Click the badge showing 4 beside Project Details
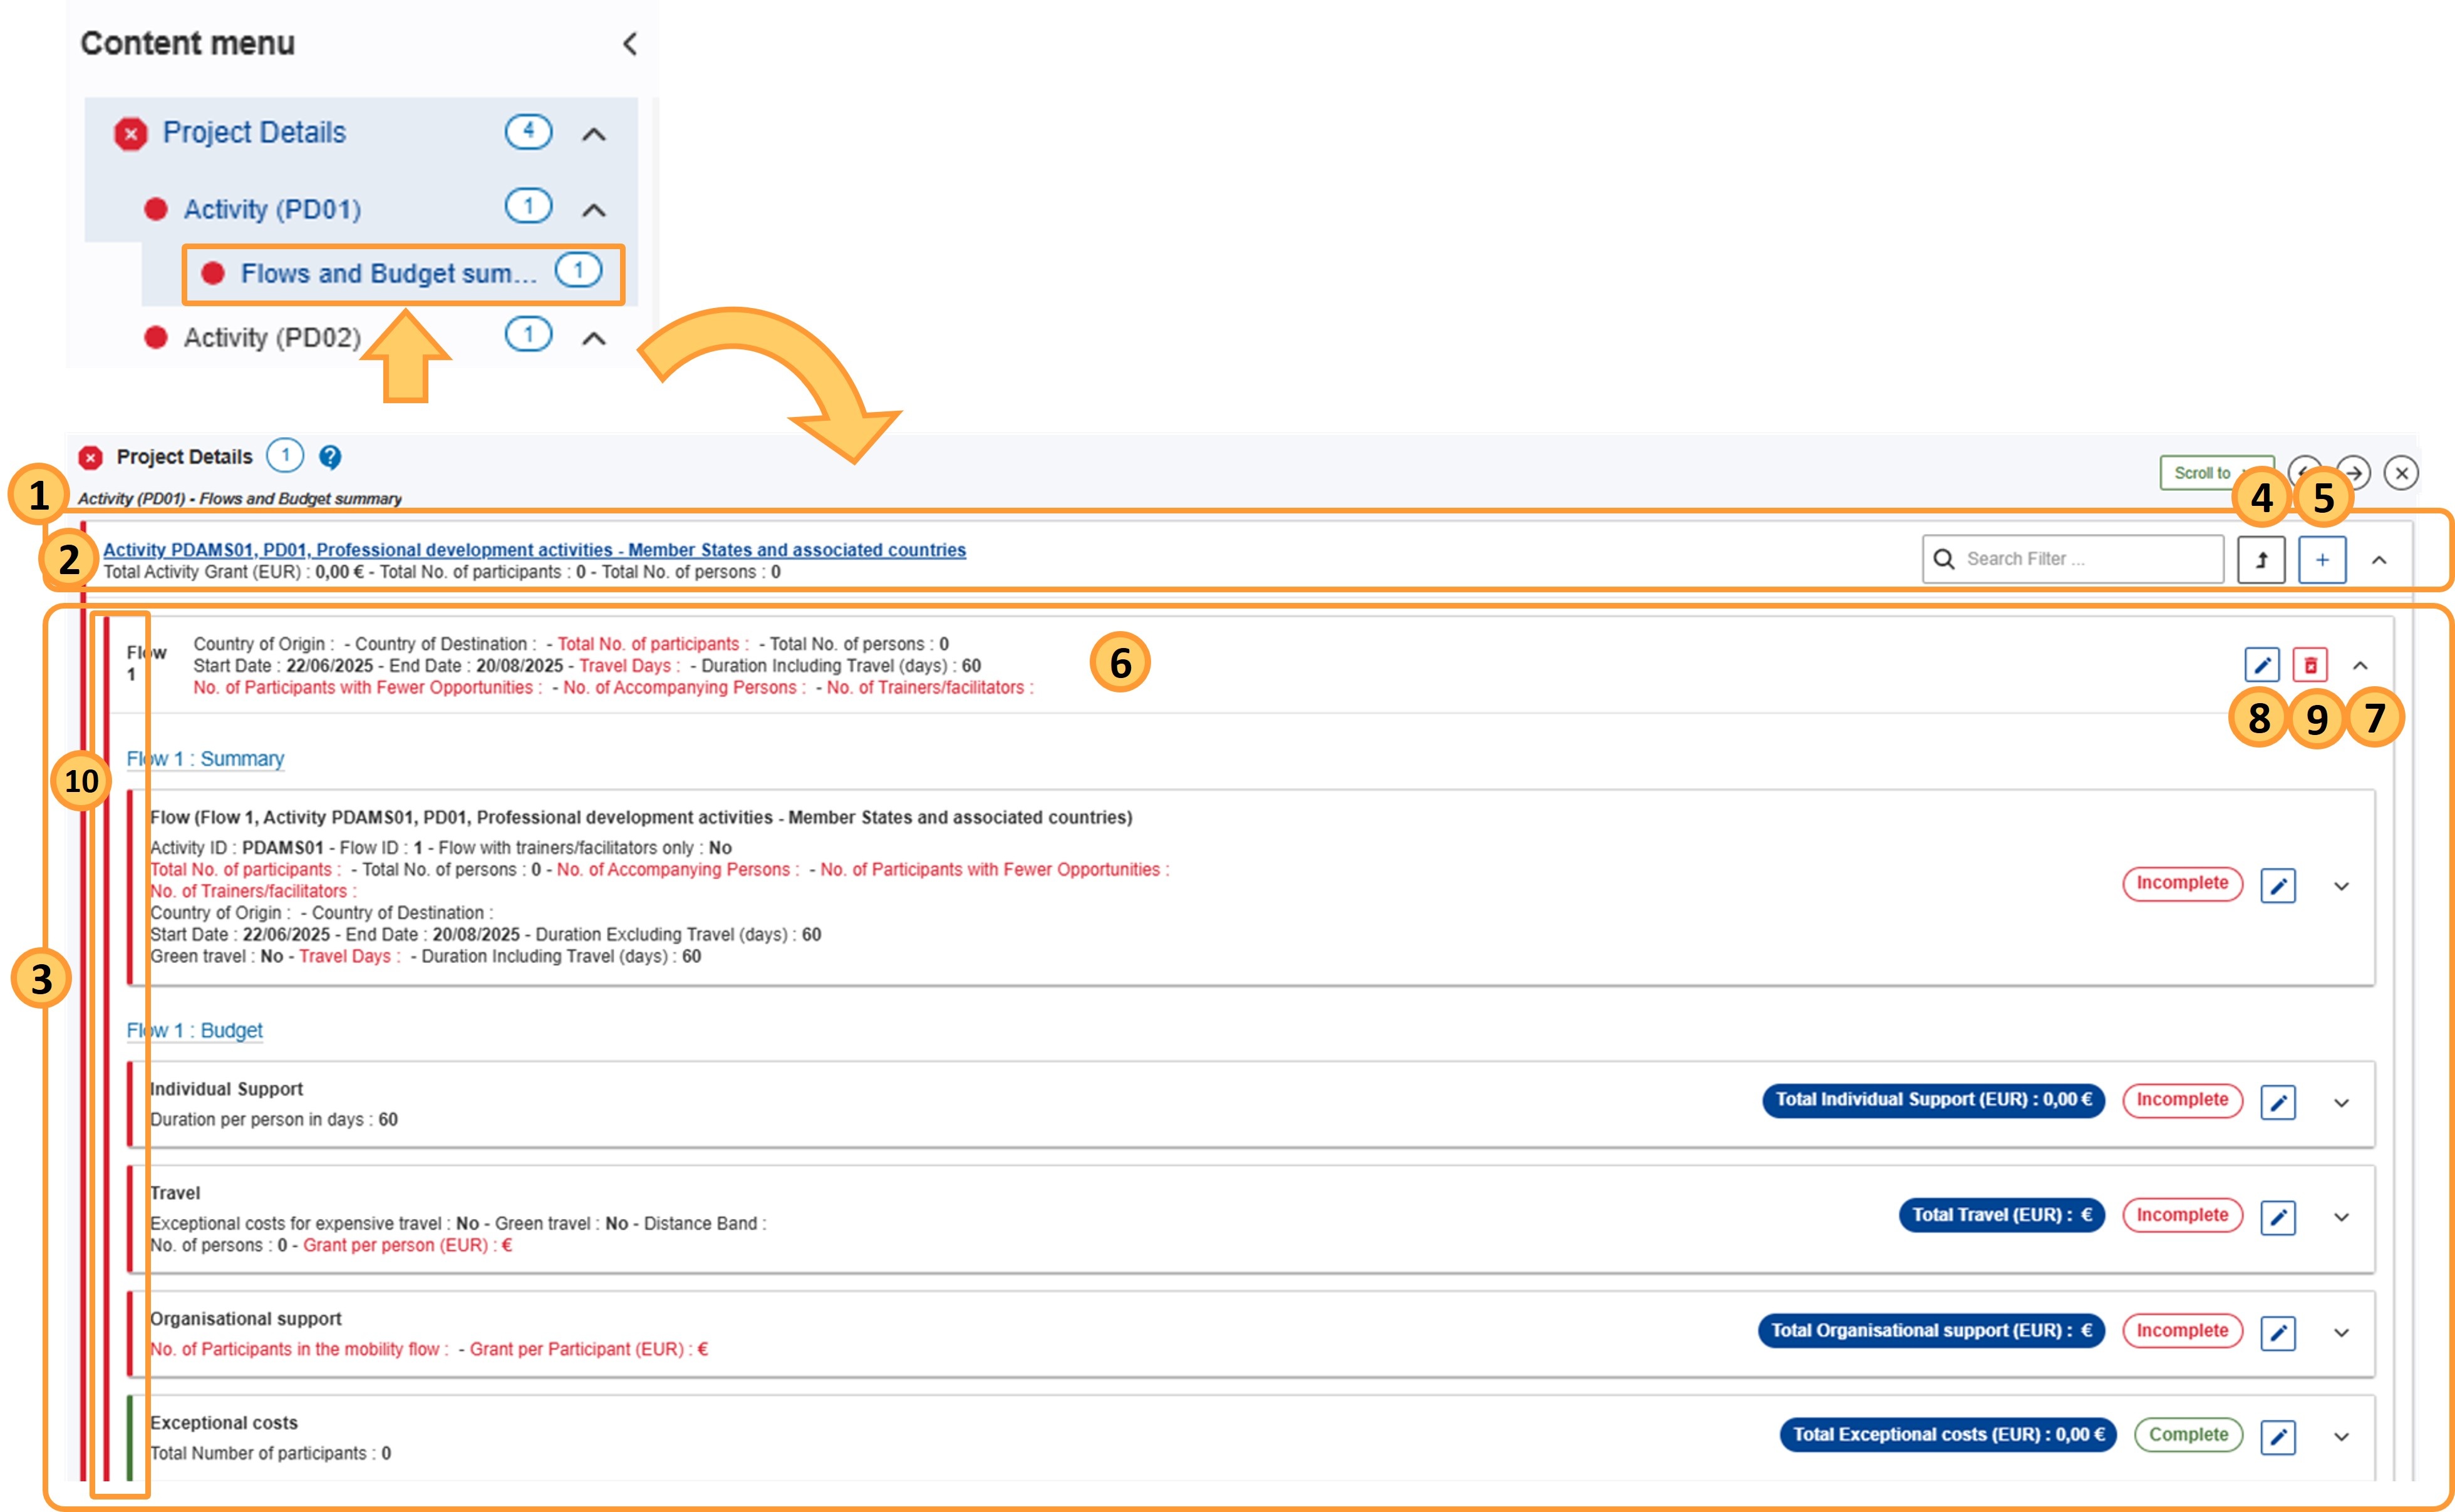Viewport: 2455px width, 1512px height. [x=528, y=131]
